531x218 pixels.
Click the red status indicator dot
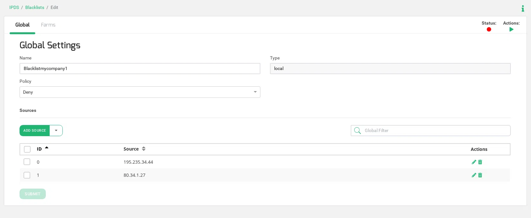489,29
